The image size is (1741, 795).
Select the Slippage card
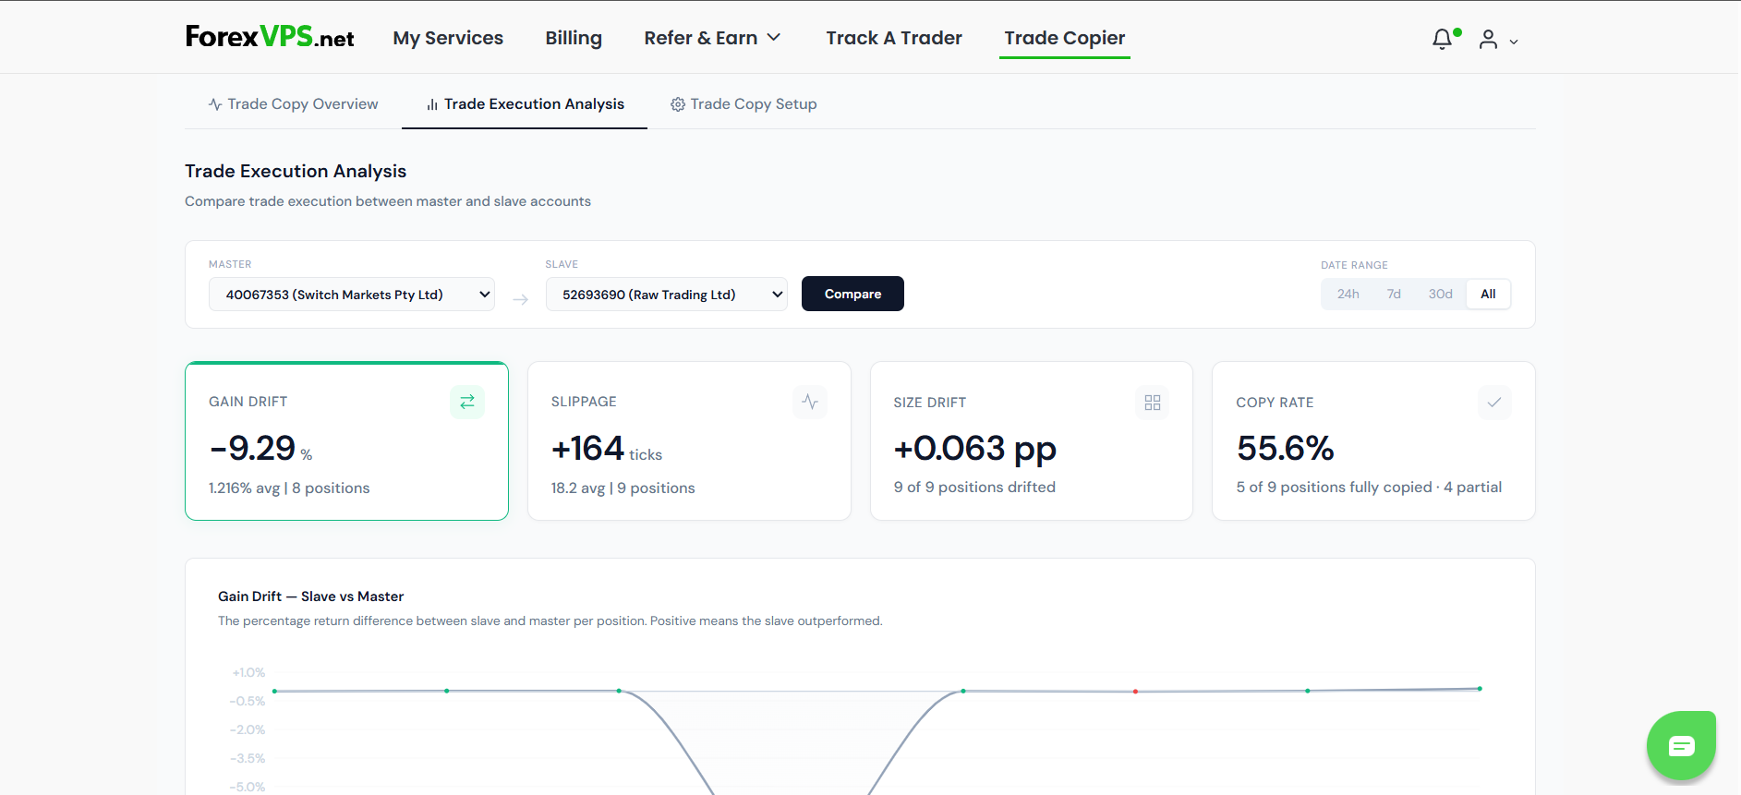click(689, 440)
